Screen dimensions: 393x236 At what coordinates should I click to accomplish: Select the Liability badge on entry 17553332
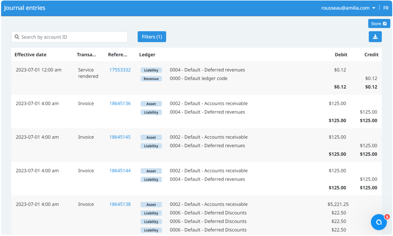point(151,70)
